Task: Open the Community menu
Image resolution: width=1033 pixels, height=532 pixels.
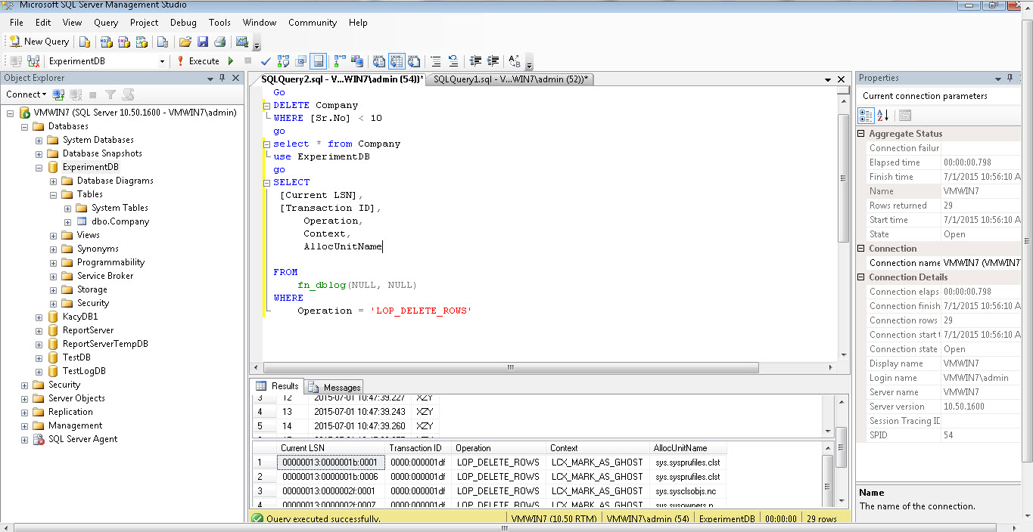Action: click(x=313, y=23)
